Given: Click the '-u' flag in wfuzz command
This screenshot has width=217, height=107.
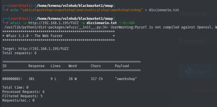Looking at the screenshot, I should click(x=24, y=23).
